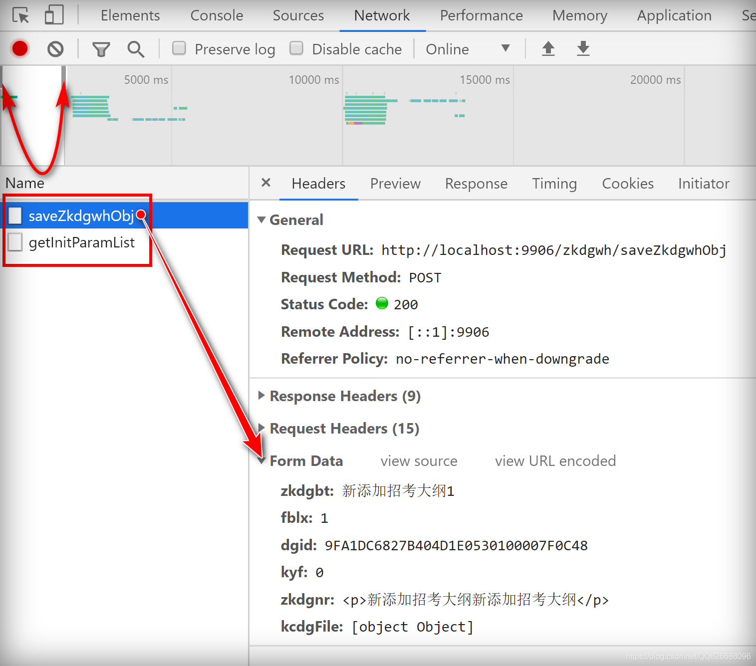Screen dimensions: 756x666
Task: Select the Headers detail tab
Action: pos(318,184)
